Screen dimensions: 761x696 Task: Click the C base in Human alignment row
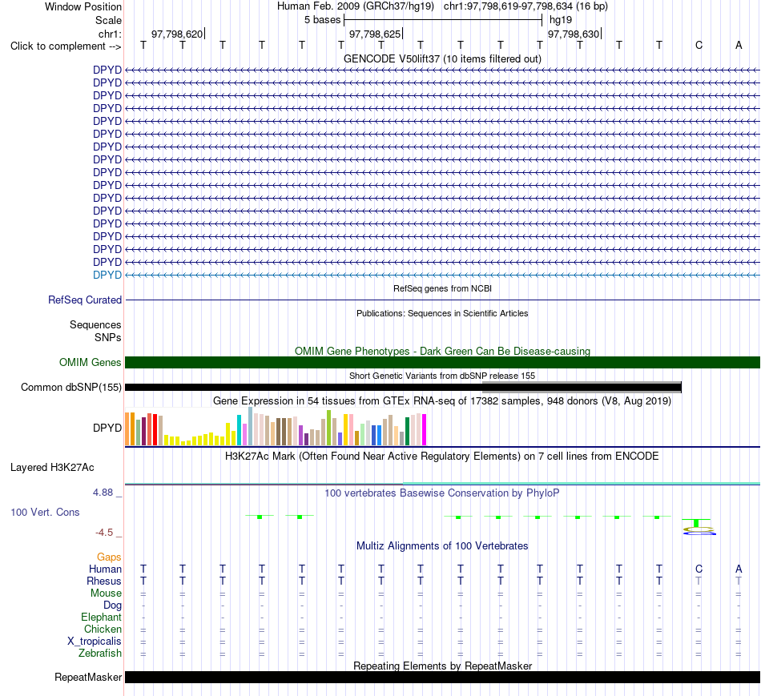699,569
